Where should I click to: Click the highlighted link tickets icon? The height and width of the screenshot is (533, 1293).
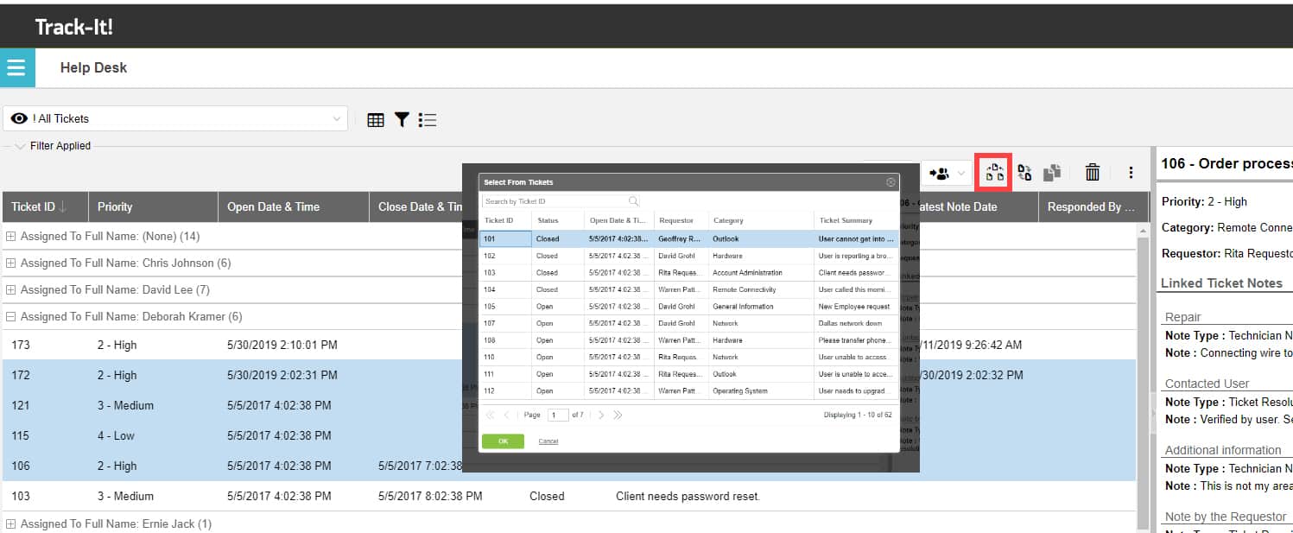[x=993, y=172]
